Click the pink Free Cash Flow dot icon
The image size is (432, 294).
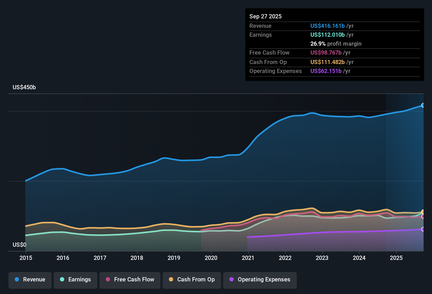[108, 280]
